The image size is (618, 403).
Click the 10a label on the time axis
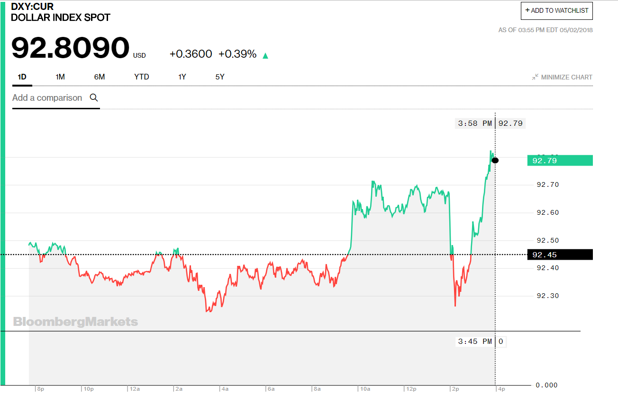pos(365,389)
